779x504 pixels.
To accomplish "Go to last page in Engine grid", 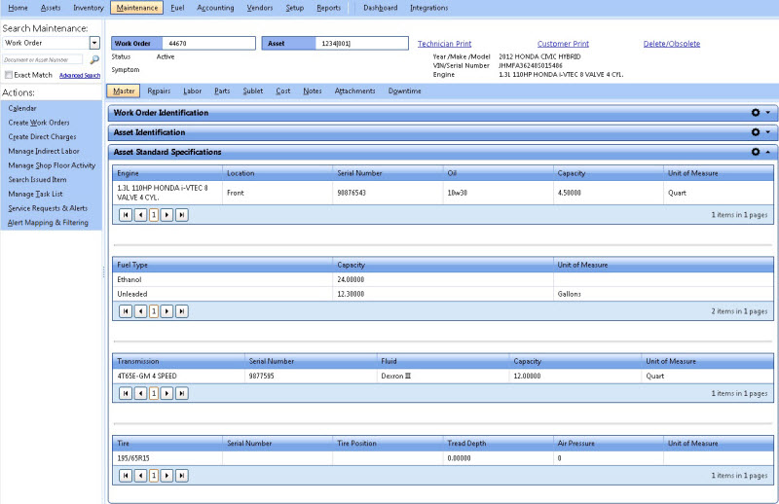I will pyautogui.click(x=182, y=215).
